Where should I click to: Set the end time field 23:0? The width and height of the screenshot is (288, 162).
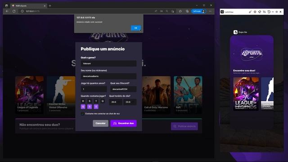(130, 102)
